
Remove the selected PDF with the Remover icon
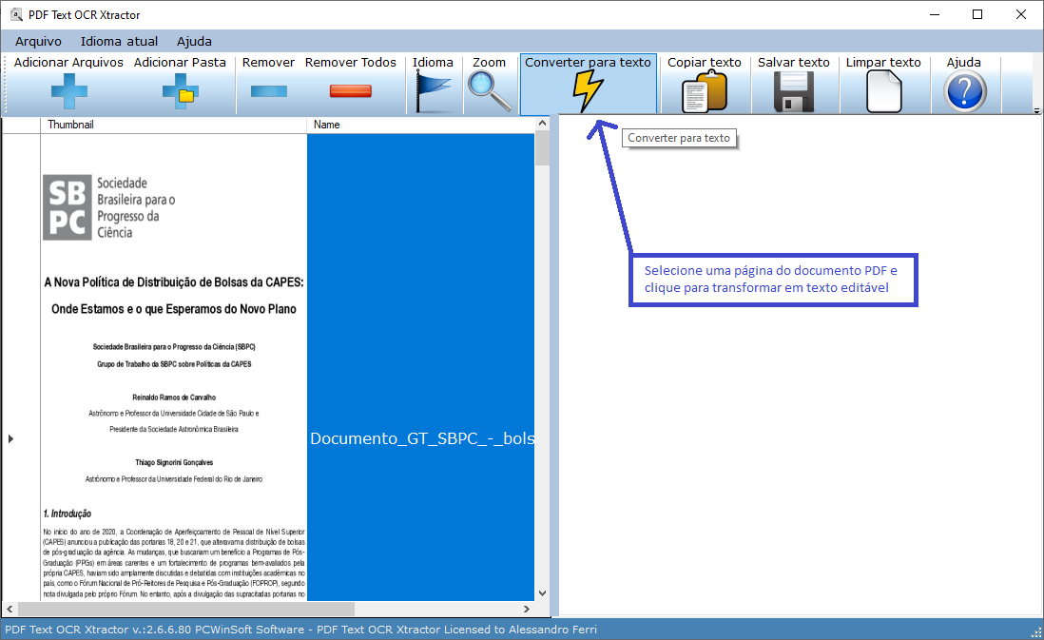pos(267,90)
